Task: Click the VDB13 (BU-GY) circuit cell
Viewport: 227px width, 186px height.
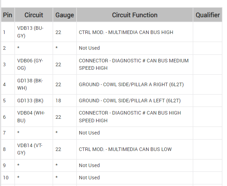Action: tap(30, 32)
